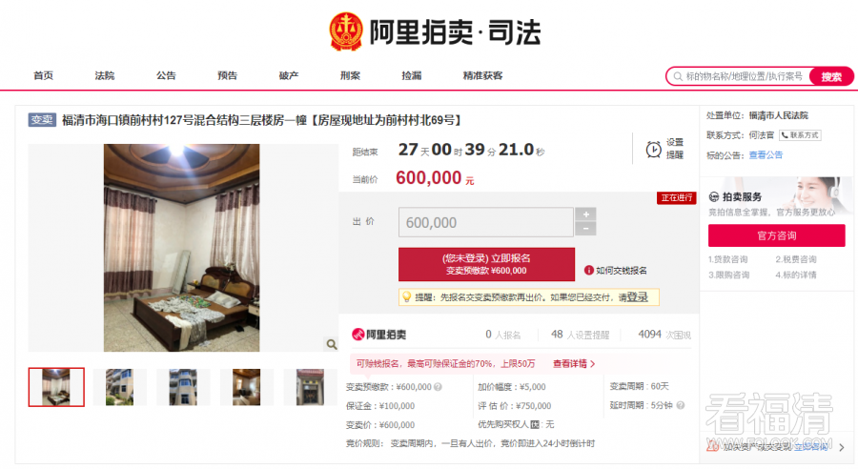Decrease bid with the minus stepper
858x469 pixels.
point(585,229)
